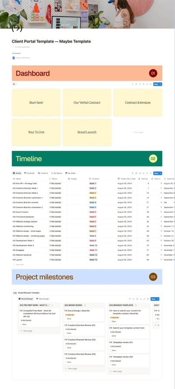Open the view options icon in Timeline toolbar

coord(150,173)
